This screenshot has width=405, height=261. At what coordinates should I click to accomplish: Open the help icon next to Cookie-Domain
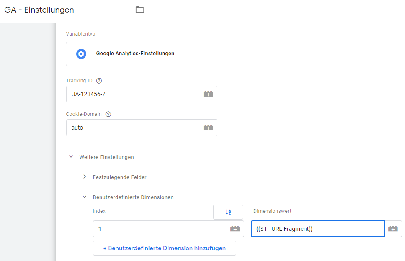(108, 114)
